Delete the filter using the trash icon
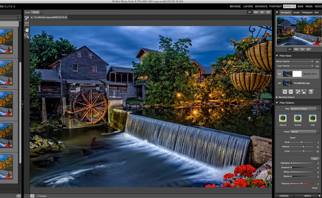This screenshot has height=198, width=322. tap(311, 92)
